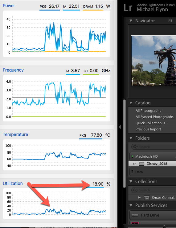
Task: Select Quick Collection + in Catalog
Action: [x=150, y=123]
